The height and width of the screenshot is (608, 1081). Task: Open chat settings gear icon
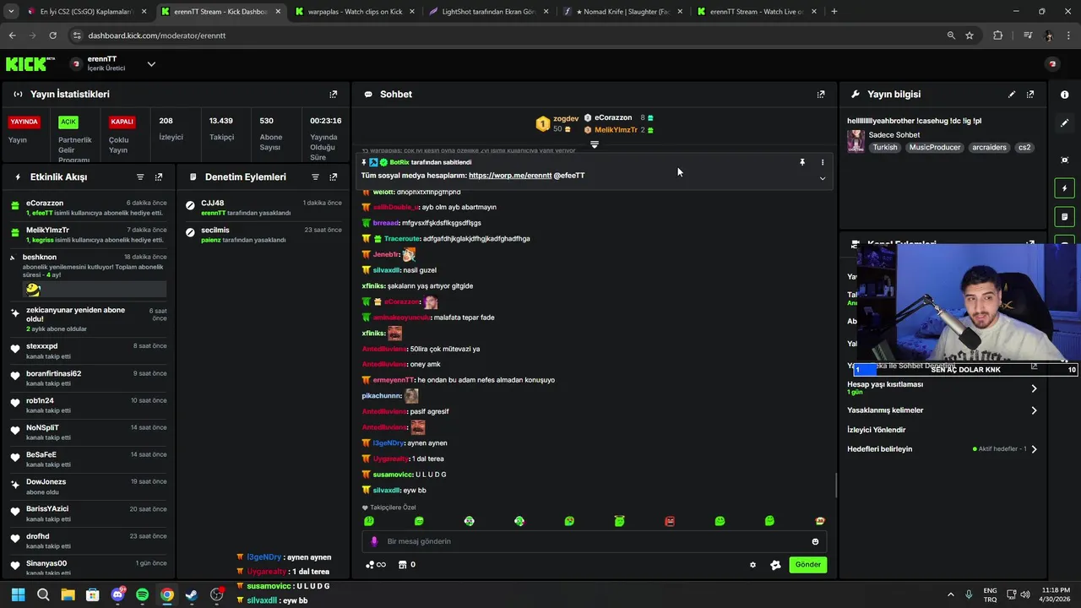(752, 565)
